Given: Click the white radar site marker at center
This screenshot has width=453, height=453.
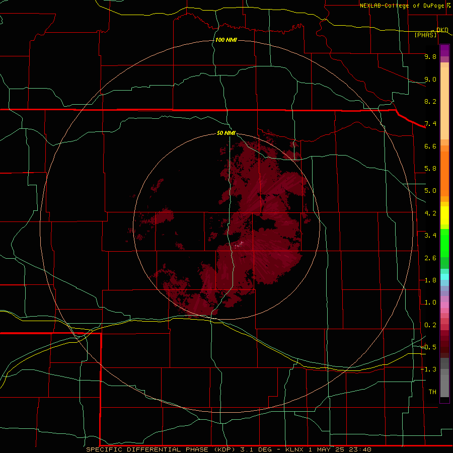Looking at the screenshot, I should [239, 245].
